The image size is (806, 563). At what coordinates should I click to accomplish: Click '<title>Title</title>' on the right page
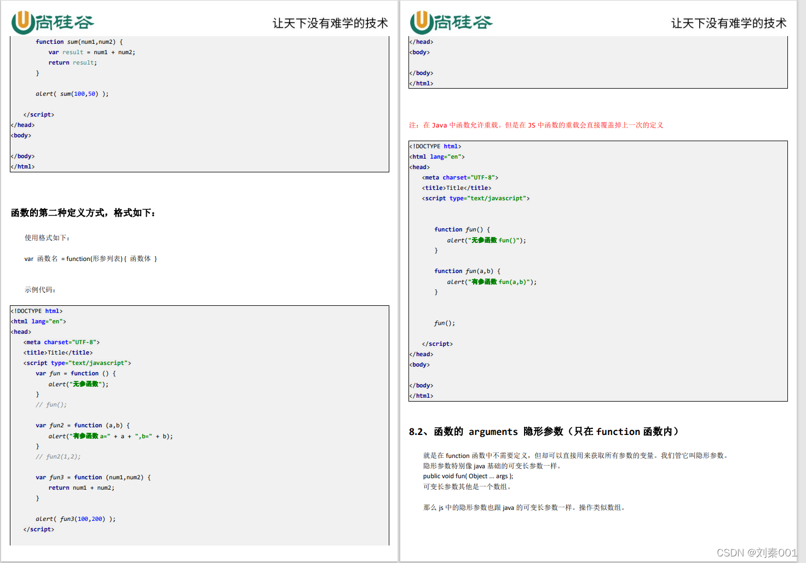(457, 188)
